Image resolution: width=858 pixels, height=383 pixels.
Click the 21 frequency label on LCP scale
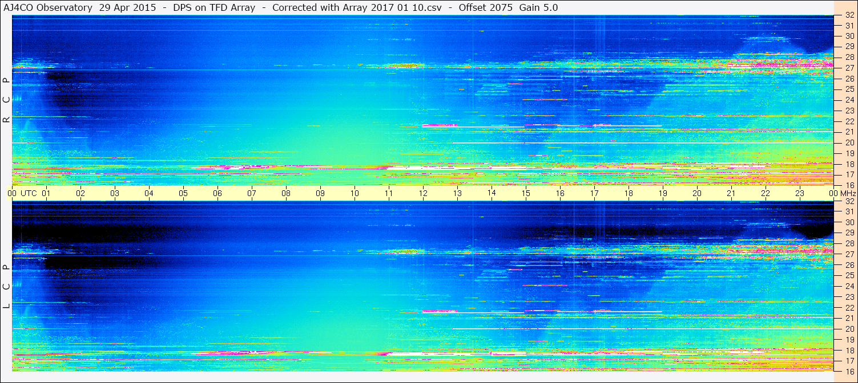[x=849, y=318]
